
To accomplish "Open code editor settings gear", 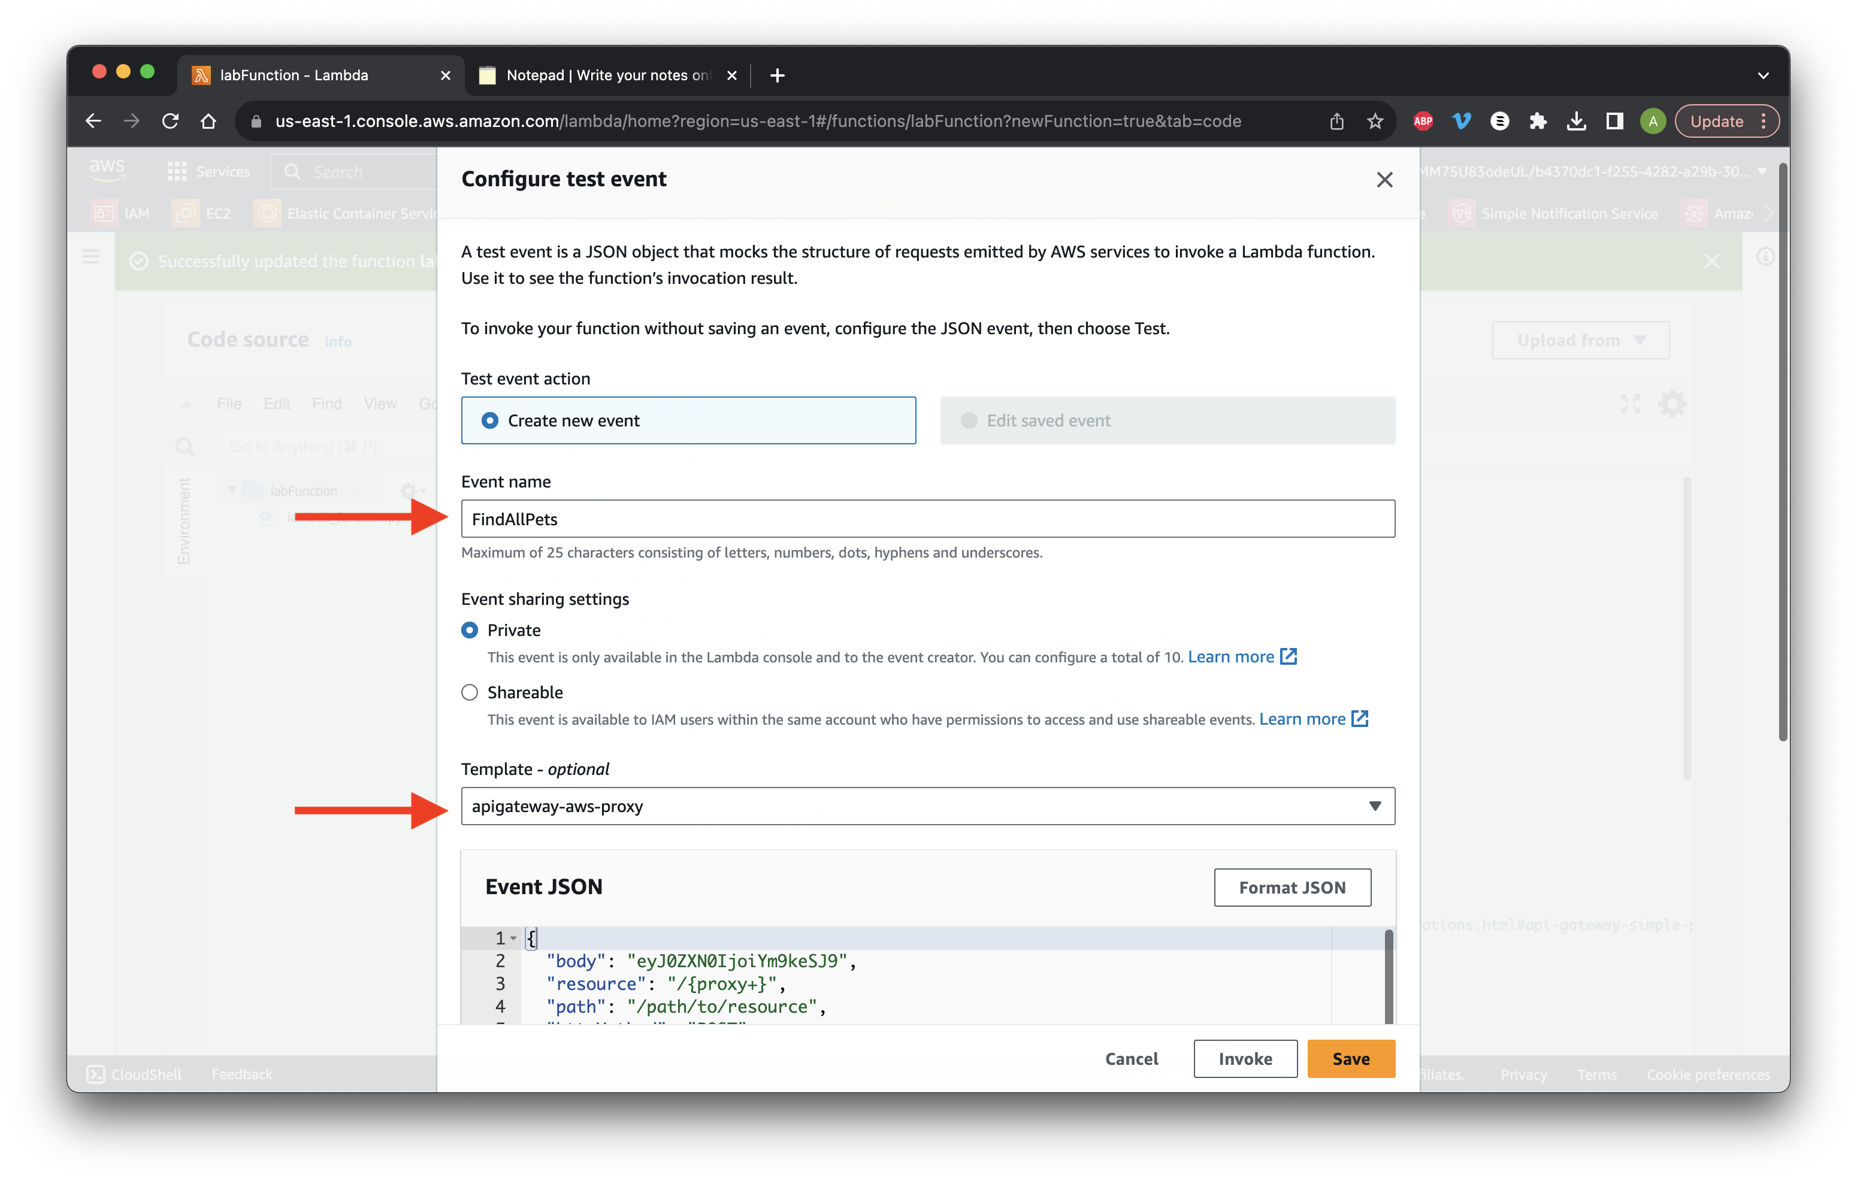I will [1672, 403].
